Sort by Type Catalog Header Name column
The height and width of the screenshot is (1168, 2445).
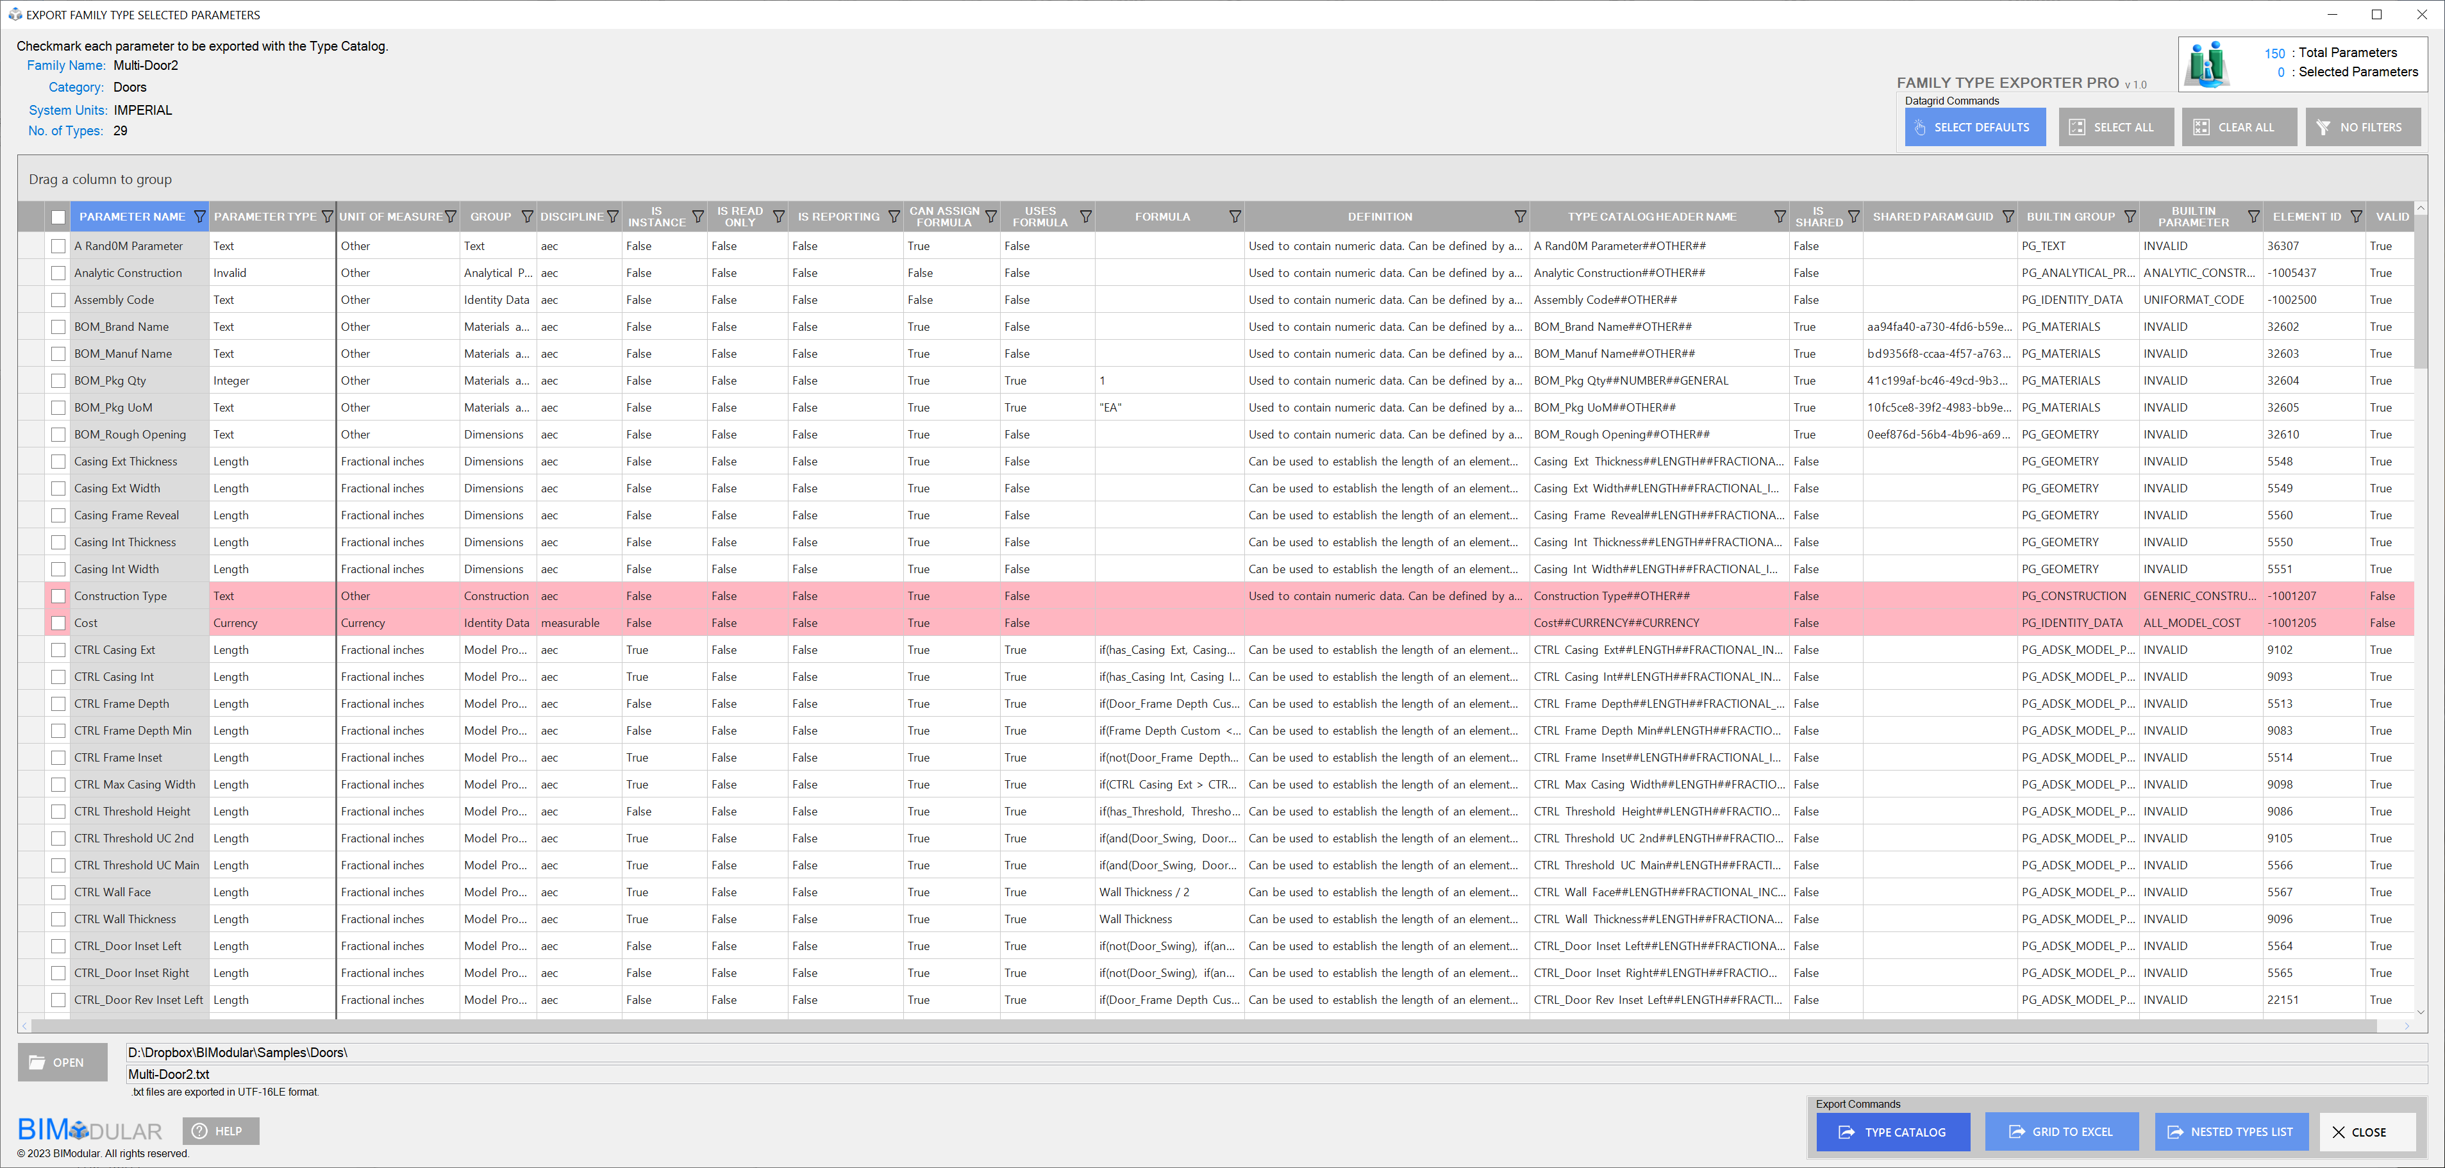click(x=1651, y=216)
